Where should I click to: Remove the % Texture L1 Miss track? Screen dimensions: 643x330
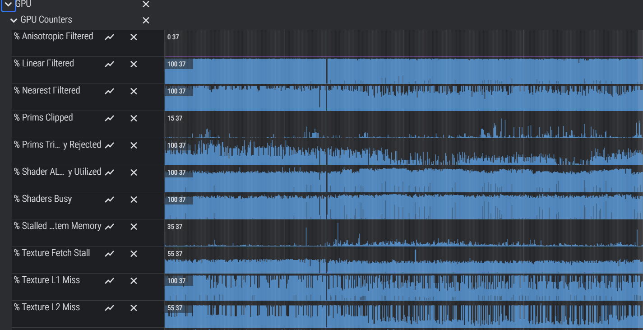[134, 281]
